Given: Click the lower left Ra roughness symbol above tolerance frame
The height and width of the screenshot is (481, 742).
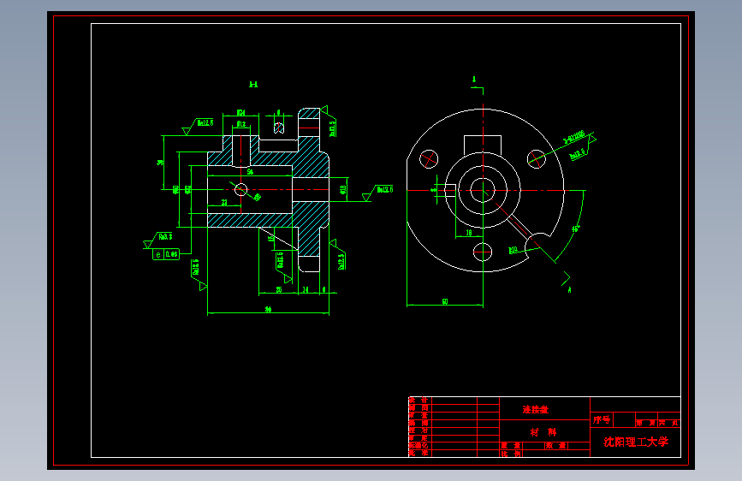Looking at the screenshot, I should [x=158, y=239].
